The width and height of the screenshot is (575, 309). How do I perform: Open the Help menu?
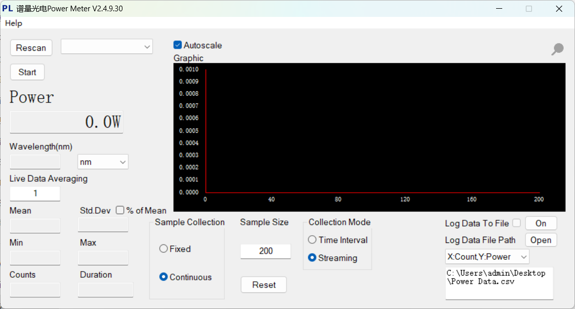[14, 23]
